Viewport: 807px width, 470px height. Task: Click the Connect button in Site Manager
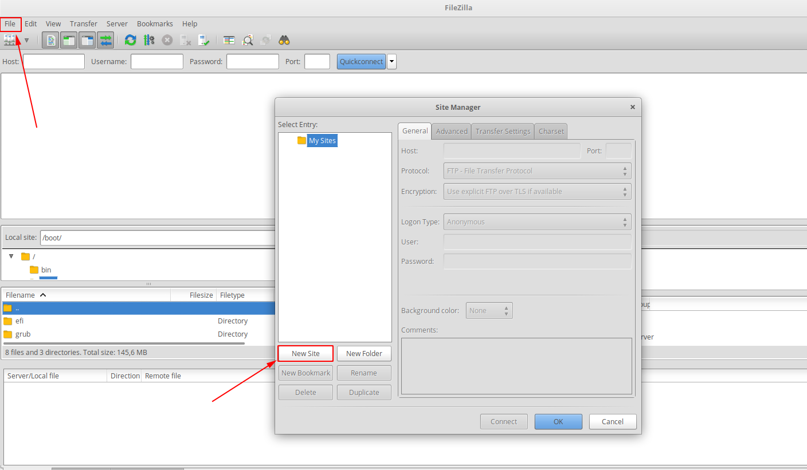click(x=504, y=421)
